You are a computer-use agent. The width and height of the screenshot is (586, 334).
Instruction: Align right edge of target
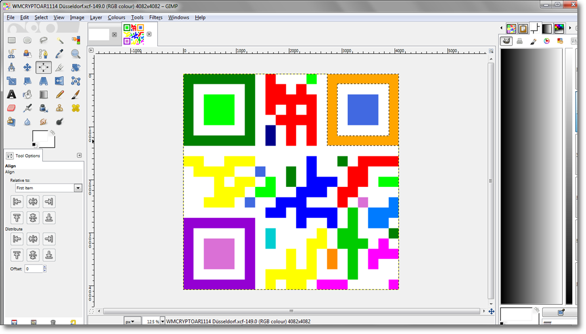click(x=49, y=201)
